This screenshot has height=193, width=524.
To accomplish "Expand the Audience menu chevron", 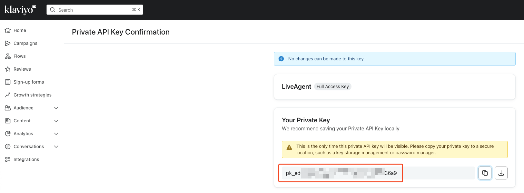I will click(x=56, y=108).
